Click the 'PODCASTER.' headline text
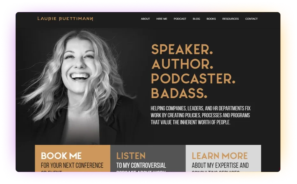The height and width of the screenshot is (184, 297). pyautogui.click(x=193, y=79)
